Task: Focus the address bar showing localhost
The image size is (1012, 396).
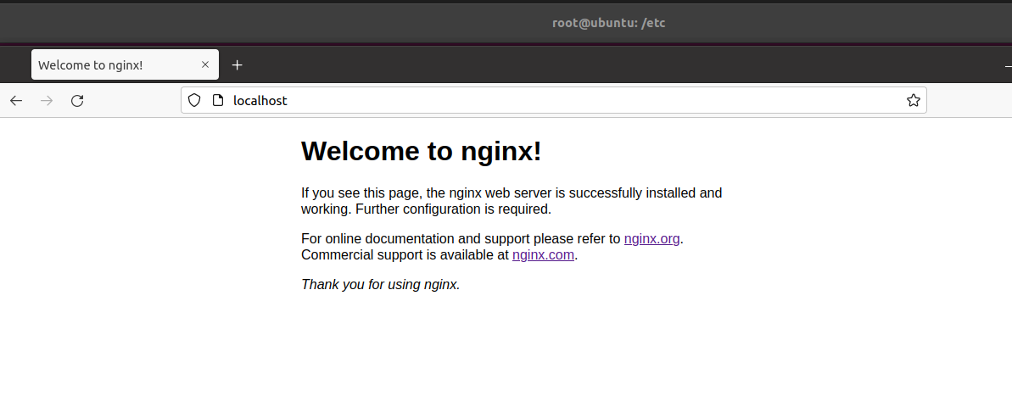Action: coord(551,100)
